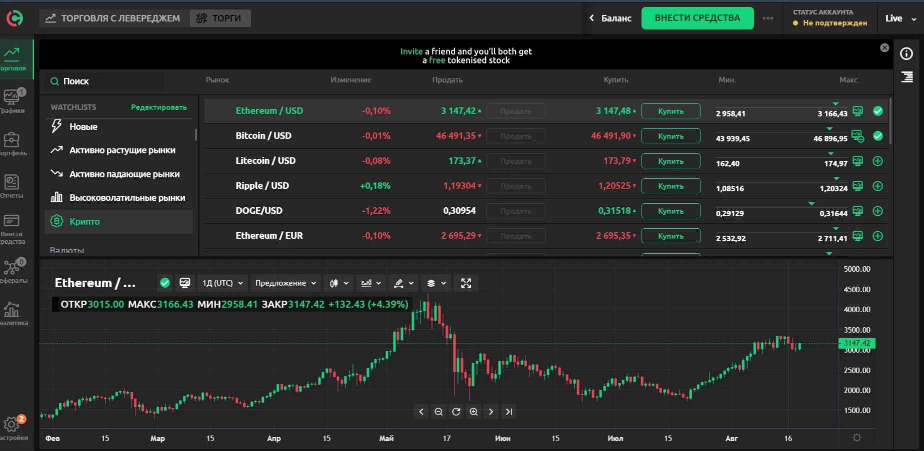Open the Графики sidebar section
This screenshot has height=451, width=924.
point(13,101)
